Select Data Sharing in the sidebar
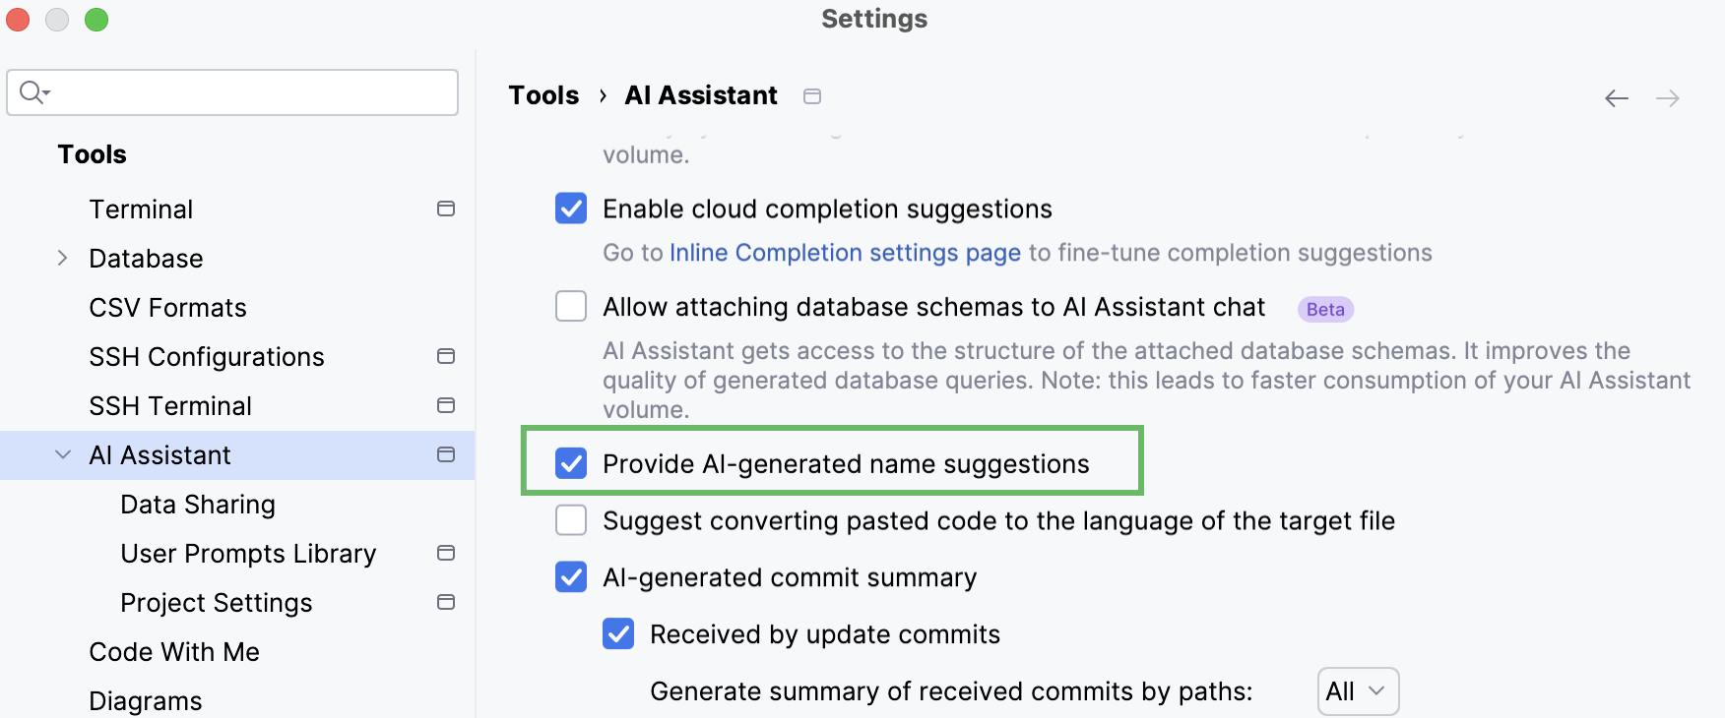The width and height of the screenshot is (1725, 718). [x=198, y=504]
